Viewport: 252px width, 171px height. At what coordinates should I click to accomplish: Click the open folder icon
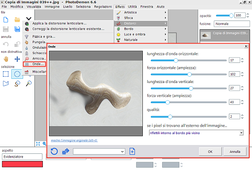click(17, 19)
